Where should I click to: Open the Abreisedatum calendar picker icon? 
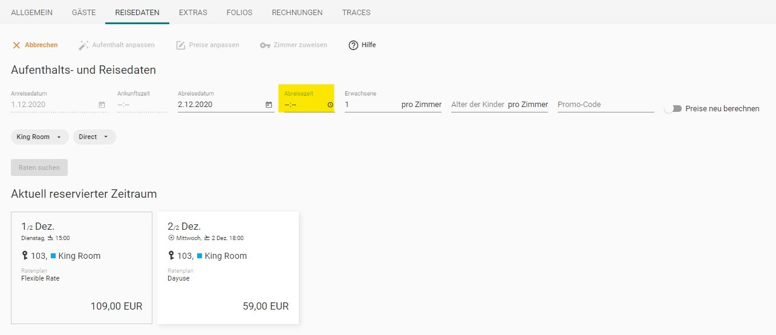pos(269,105)
